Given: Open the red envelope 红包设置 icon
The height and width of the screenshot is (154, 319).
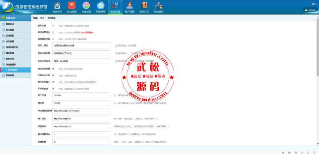Looking at the screenshot, I should (72, 7).
